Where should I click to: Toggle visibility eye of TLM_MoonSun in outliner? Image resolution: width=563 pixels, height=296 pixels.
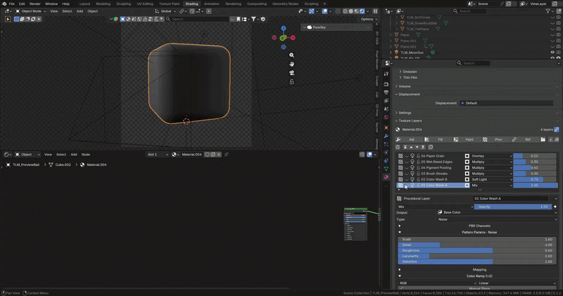point(552,53)
